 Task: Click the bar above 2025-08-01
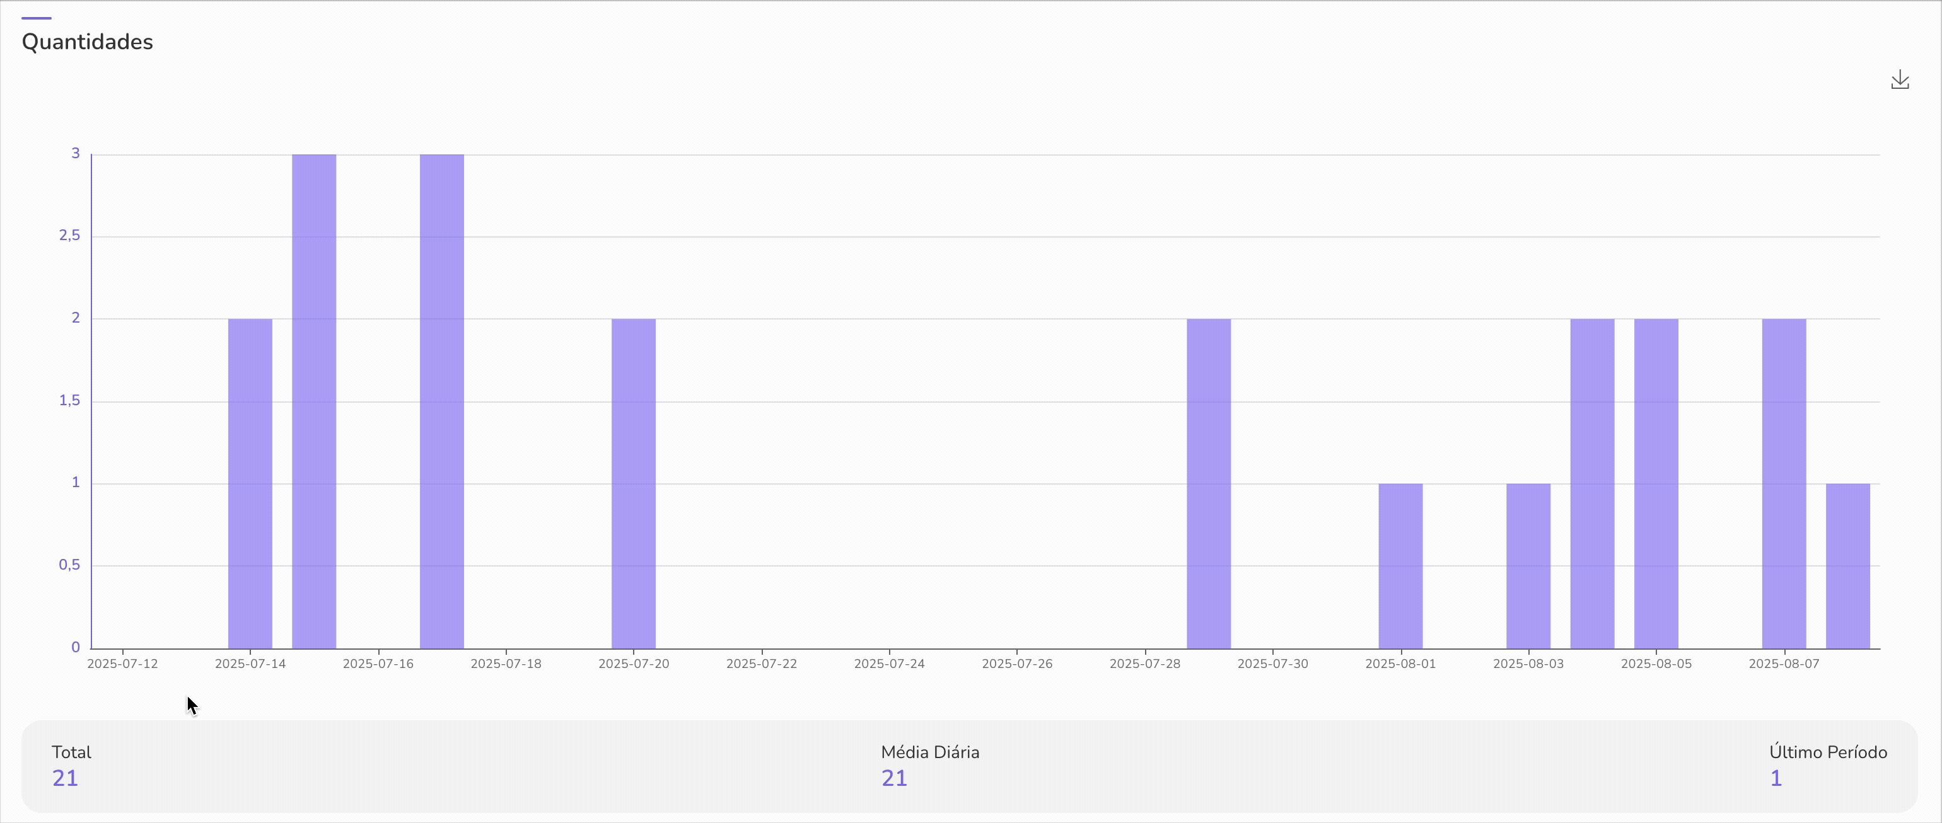pyautogui.click(x=1401, y=565)
